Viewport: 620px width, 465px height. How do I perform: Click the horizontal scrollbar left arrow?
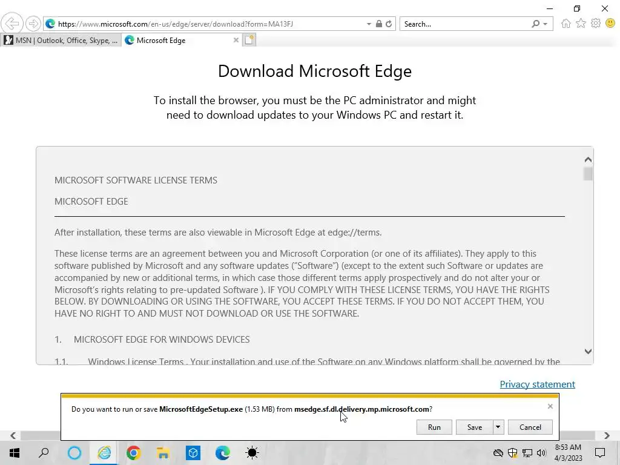(13, 435)
